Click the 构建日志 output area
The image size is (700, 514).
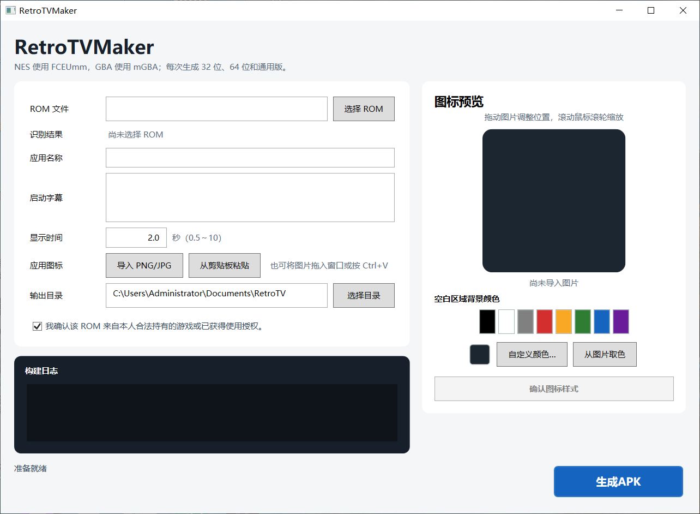[x=212, y=413]
